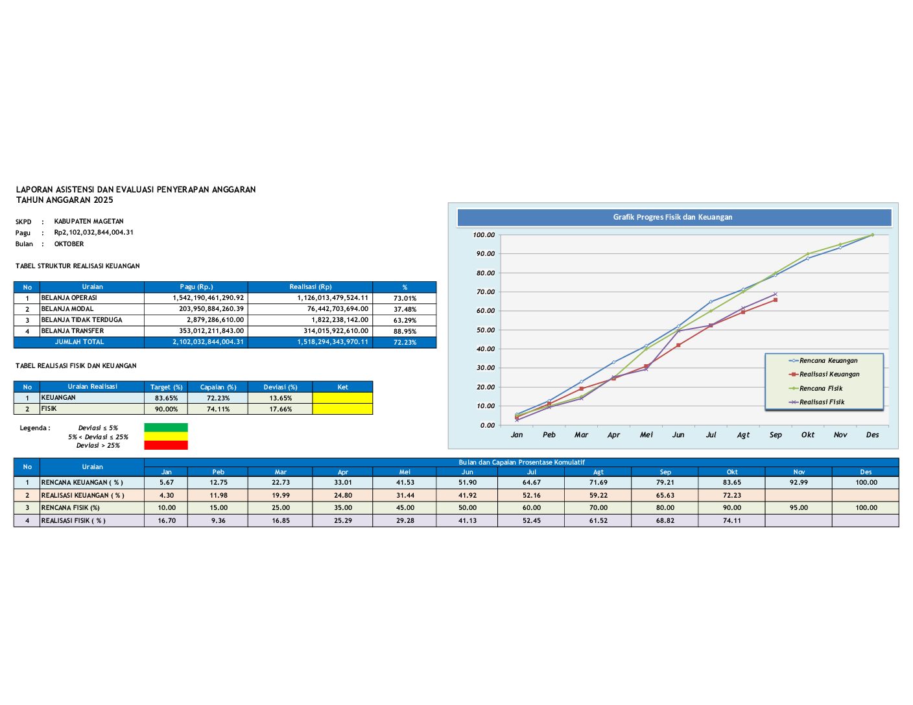Select the Realisasi Keuangan legend entry
This screenshot has height=705, width=913.
(829, 375)
